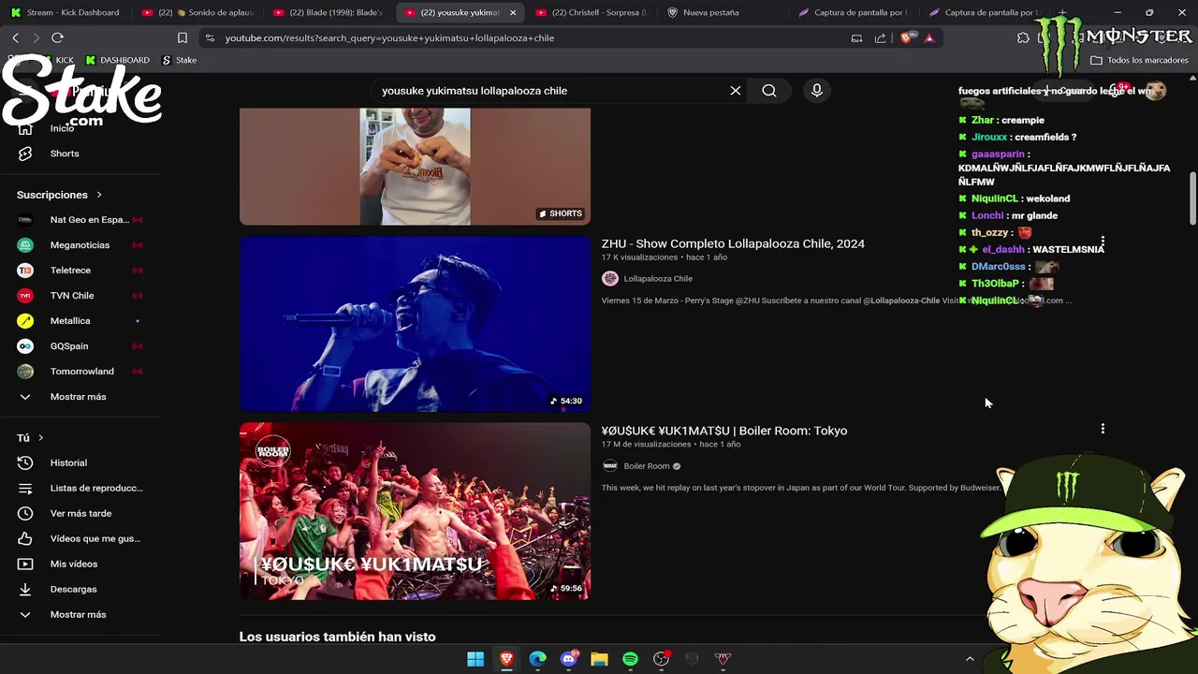Open Spotify from the taskbar
Viewport: 1198px width, 674px height.
tap(630, 659)
